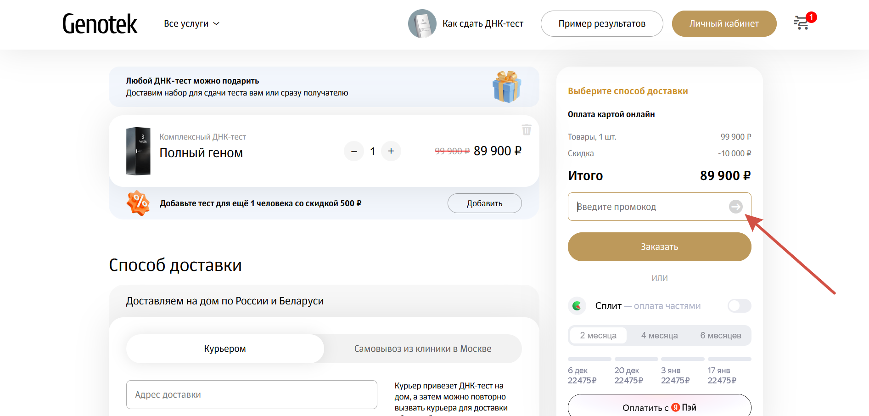Click Пример результатов button
Screen dimensions: 869x416
(602, 23)
